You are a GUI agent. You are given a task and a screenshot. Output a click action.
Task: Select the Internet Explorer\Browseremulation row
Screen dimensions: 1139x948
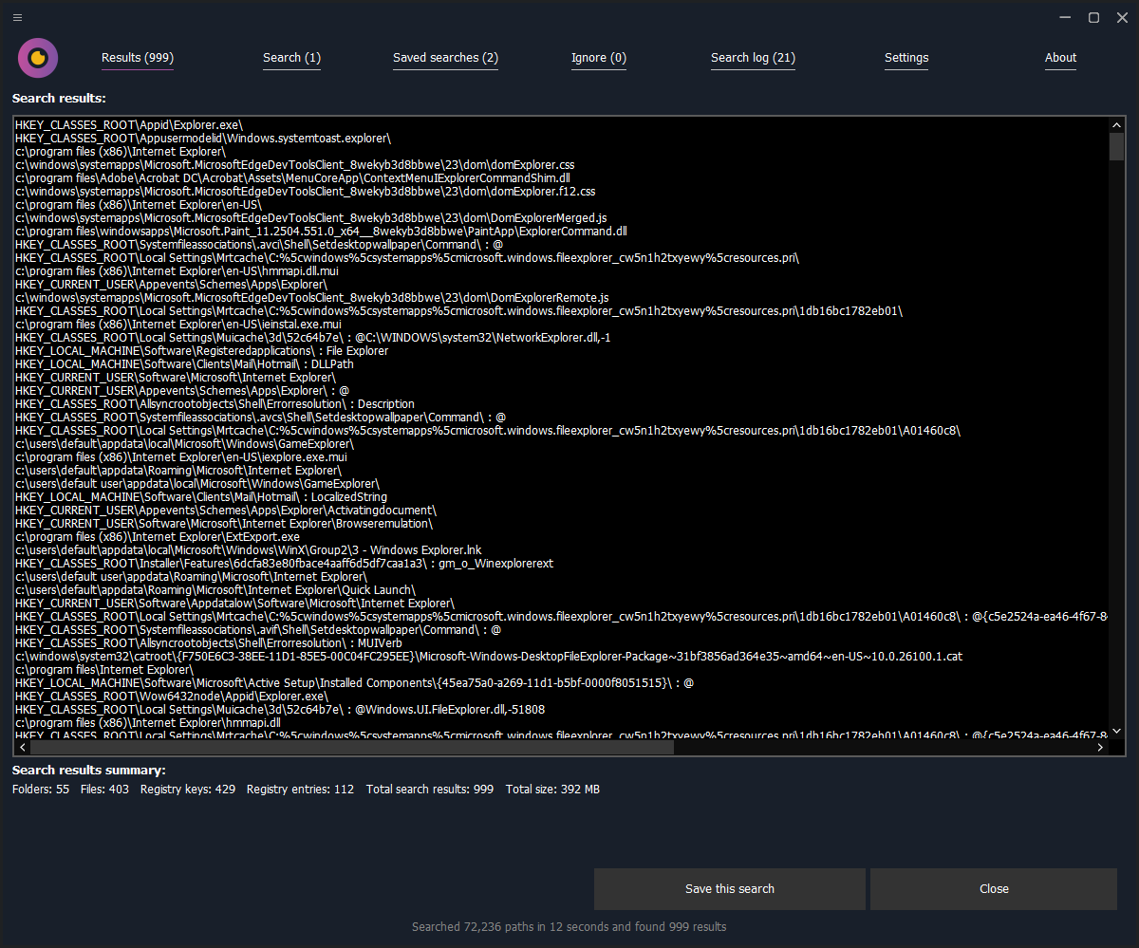coord(561,524)
